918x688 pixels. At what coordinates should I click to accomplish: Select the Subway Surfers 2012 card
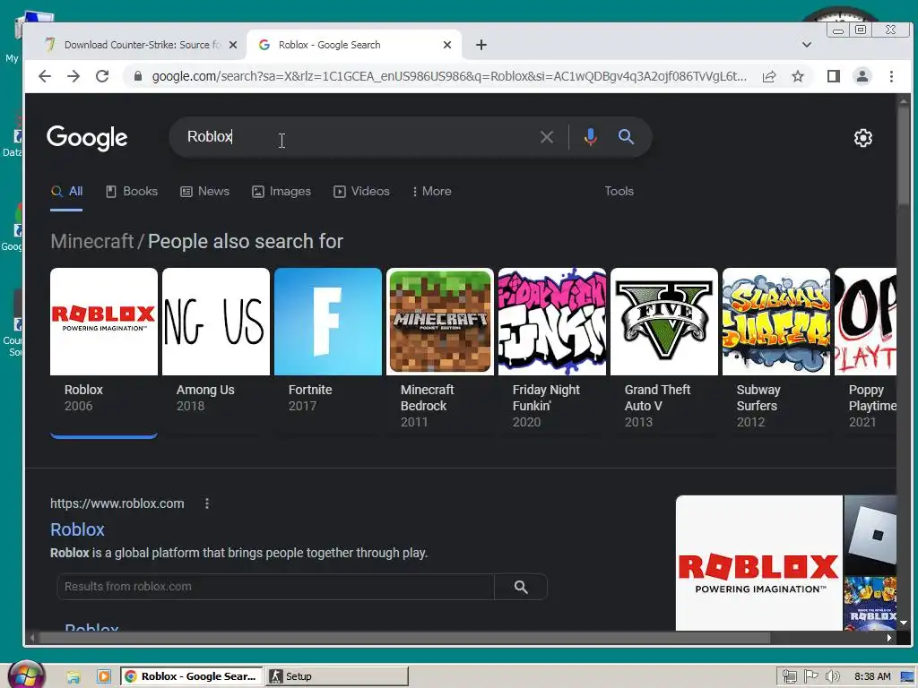(x=776, y=351)
